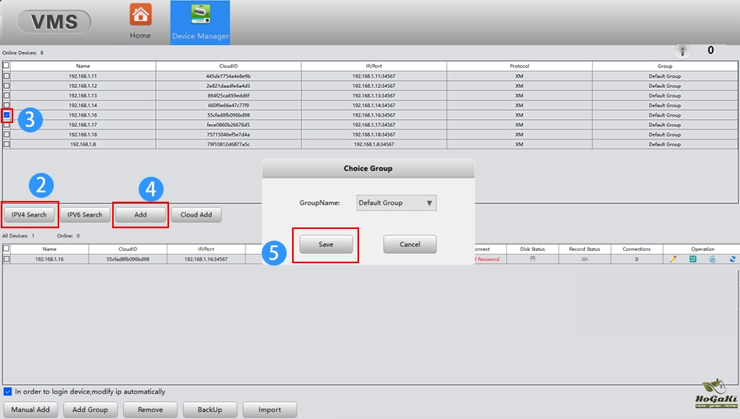The height and width of the screenshot is (419, 740).
Task: Click the pencil edit icon for device 192.168.1.16
Action: coord(673,259)
